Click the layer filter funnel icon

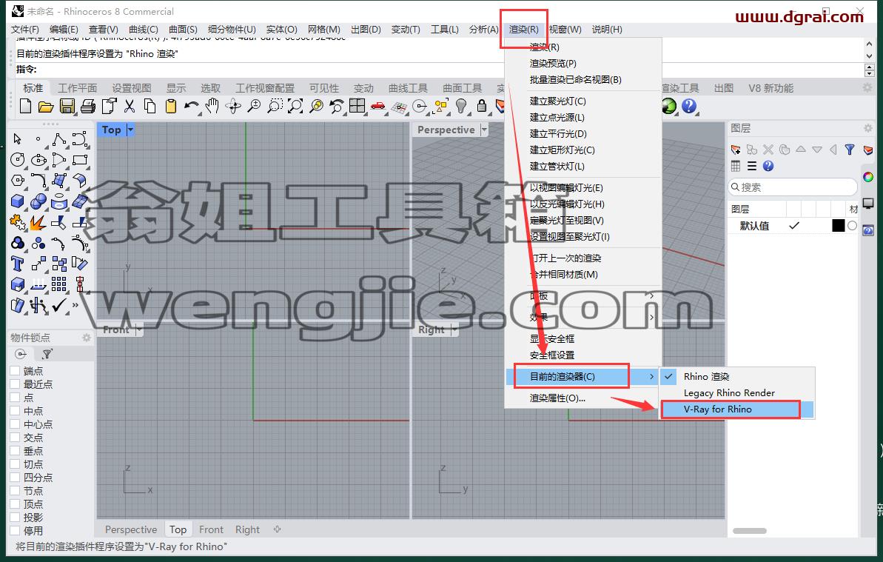pos(850,150)
